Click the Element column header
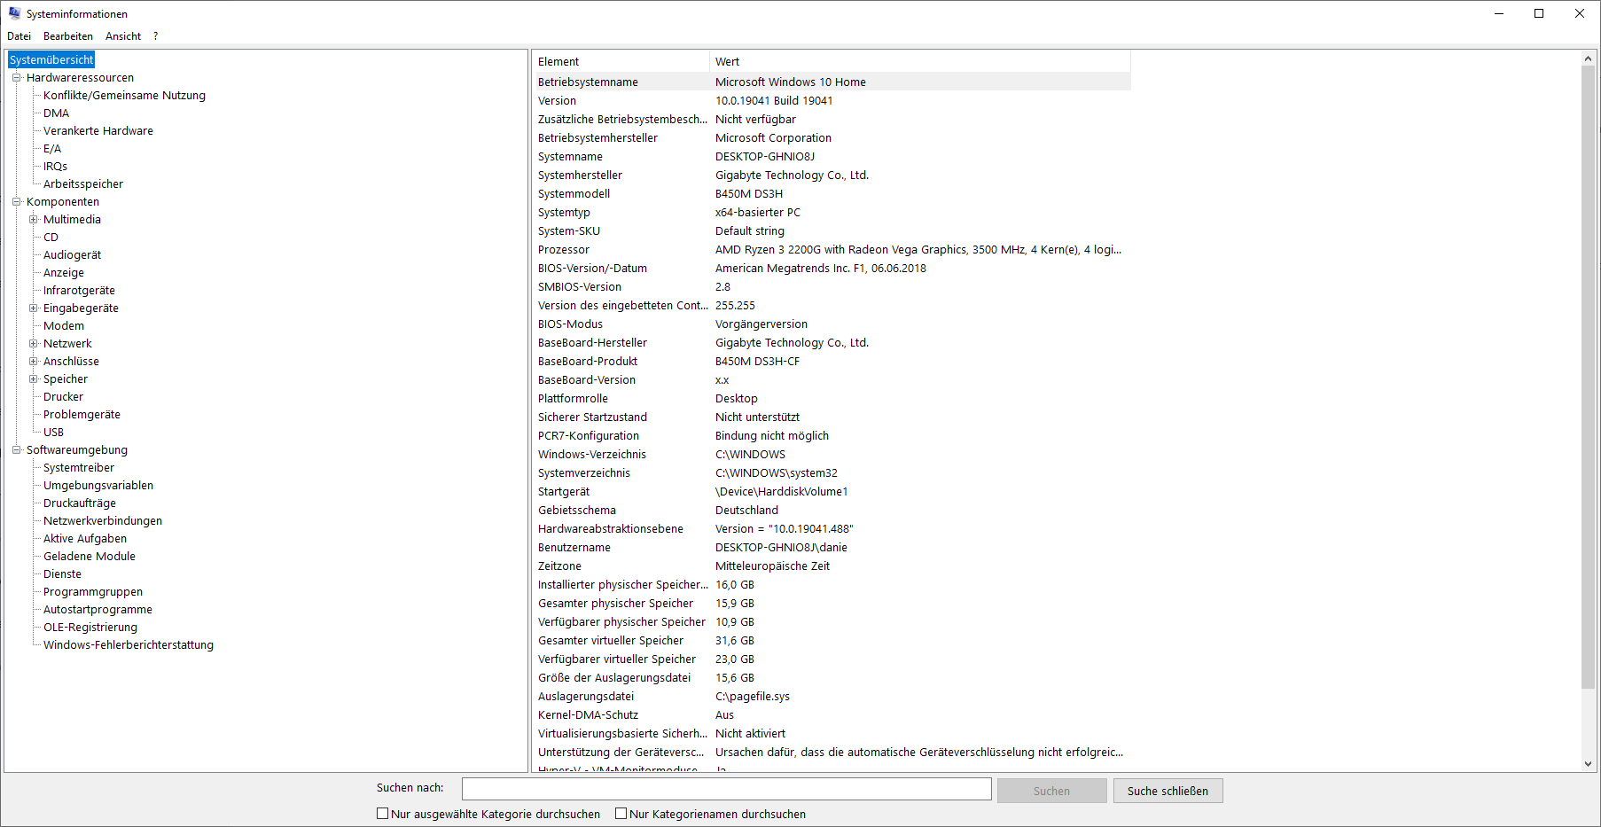 tap(621, 61)
